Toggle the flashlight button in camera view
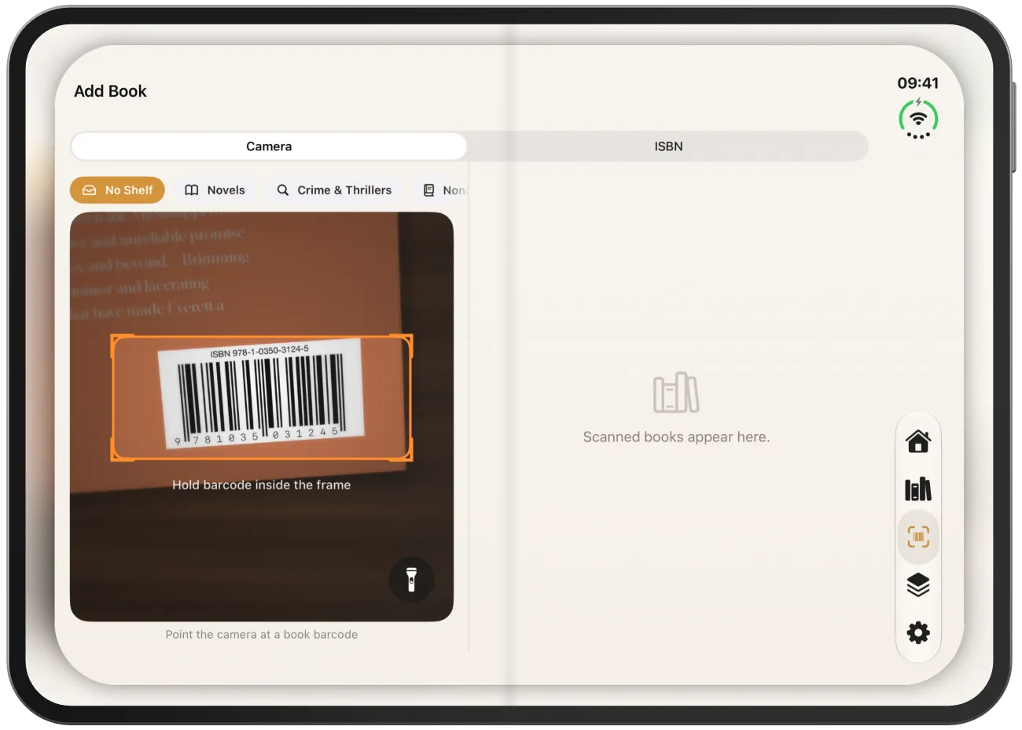This screenshot has width=1022, height=730. tap(410, 580)
